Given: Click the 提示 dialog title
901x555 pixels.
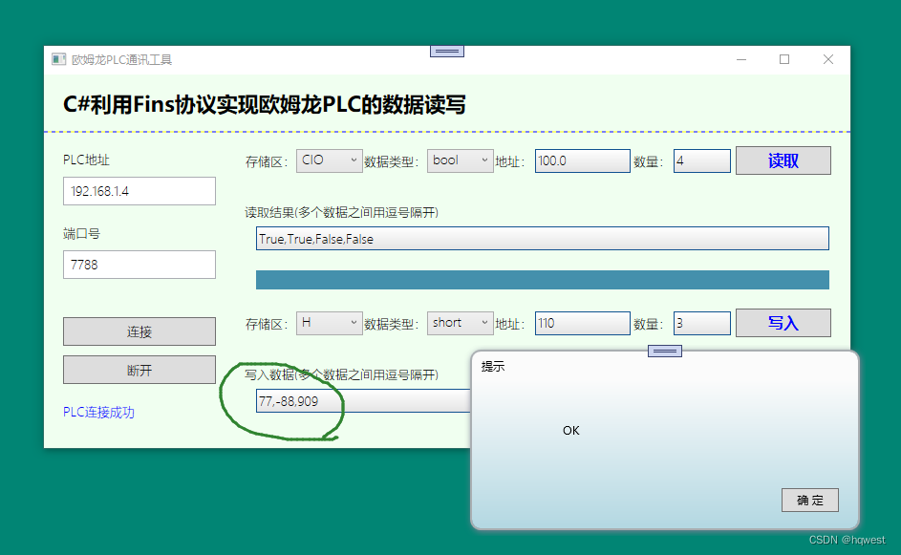Looking at the screenshot, I should 493,367.
